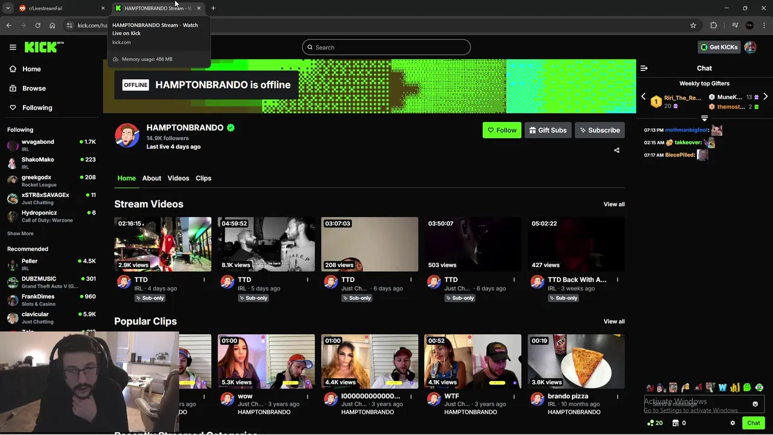This screenshot has height=435, width=773.
Task: Open options for wow clip
Action: tap(307, 397)
